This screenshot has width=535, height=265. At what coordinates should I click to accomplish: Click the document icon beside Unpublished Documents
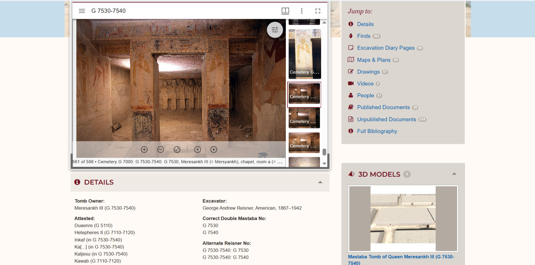coord(351,119)
